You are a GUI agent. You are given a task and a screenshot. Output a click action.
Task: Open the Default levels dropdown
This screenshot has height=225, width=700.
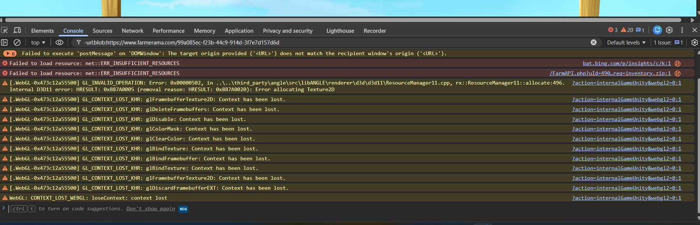click(x=626, y=43)
